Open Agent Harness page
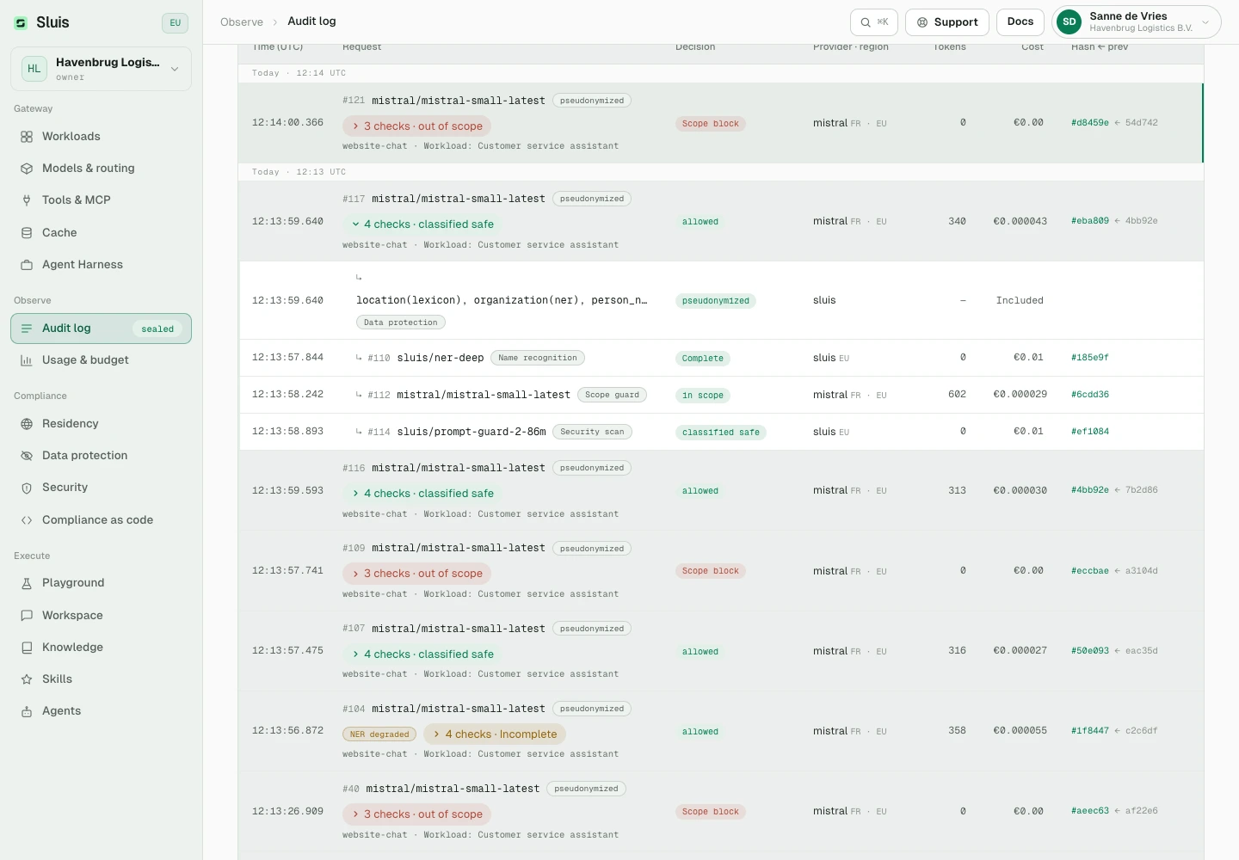This screenshot has width=1239, height=860. pyautogui.click(x=101, y=265)
